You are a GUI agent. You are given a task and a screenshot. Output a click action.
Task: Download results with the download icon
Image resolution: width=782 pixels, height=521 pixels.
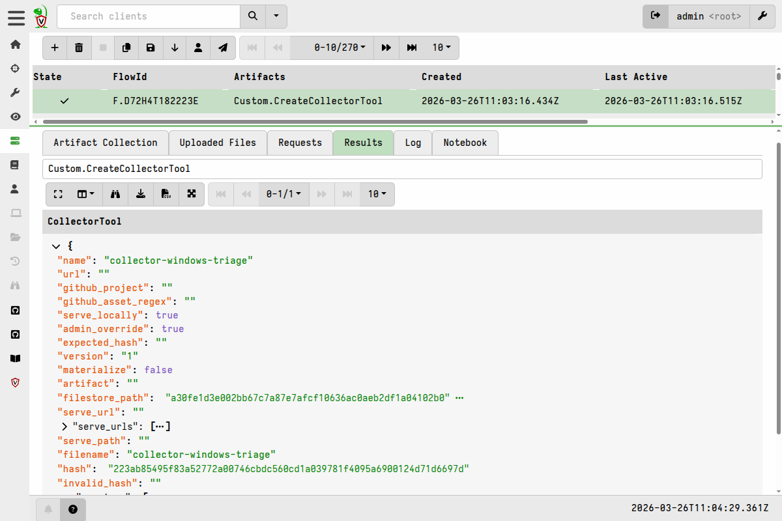(141, 194)
